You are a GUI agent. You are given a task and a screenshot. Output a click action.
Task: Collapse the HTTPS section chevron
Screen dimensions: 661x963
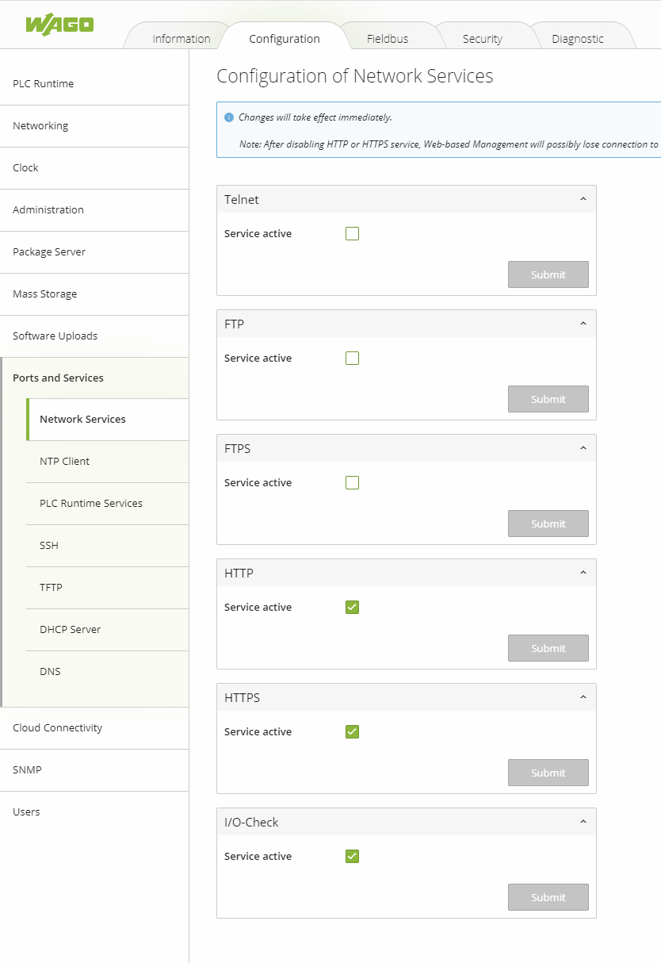[583, 697]
